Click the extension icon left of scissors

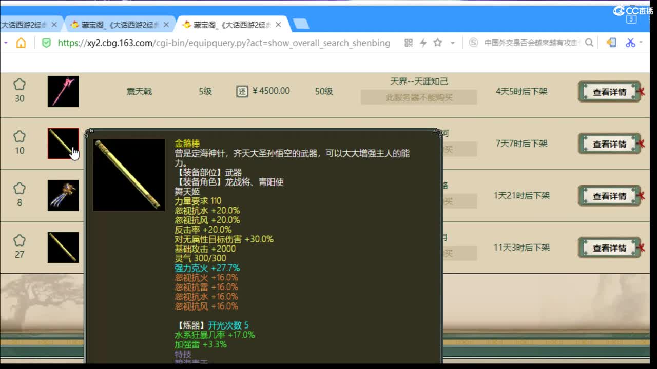(x=611, y=43)
